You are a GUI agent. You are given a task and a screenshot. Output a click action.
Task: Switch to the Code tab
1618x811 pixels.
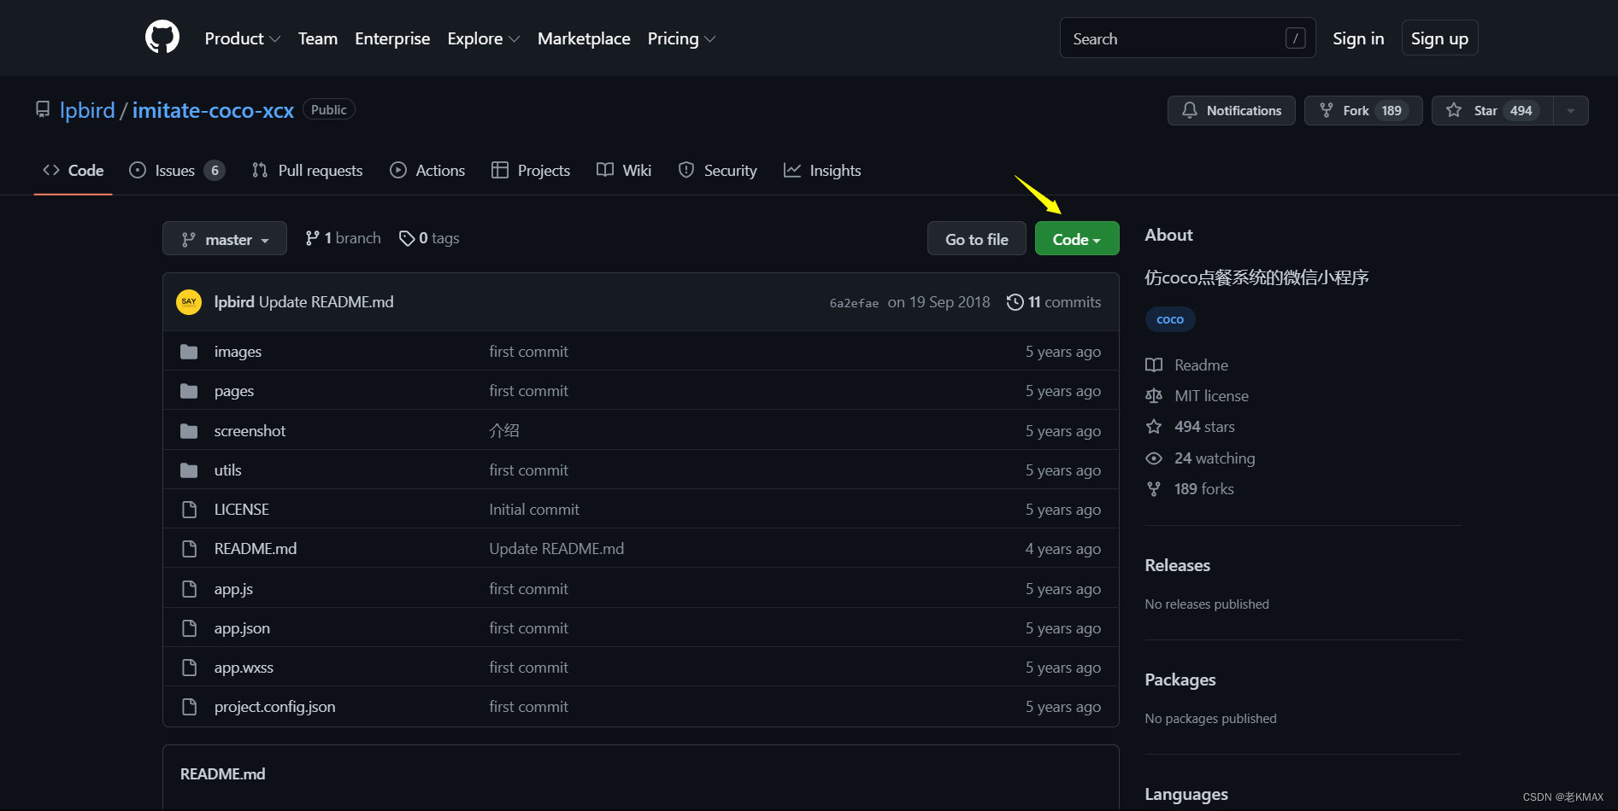pos(74,170)
